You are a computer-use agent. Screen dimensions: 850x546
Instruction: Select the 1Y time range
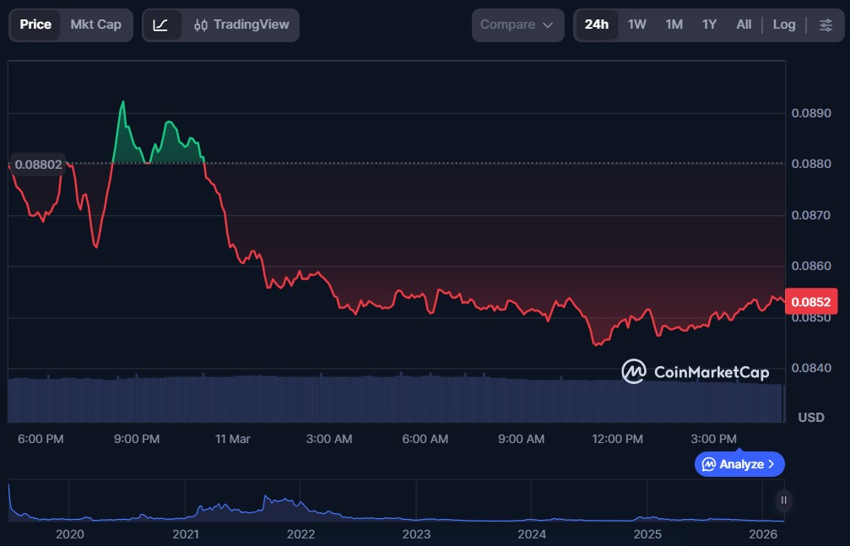pos(709,24)
